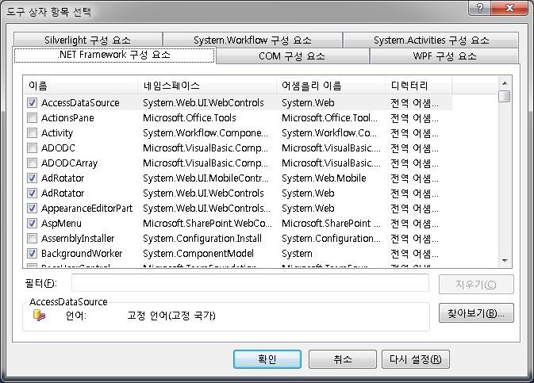Image resolution: width=534 pixels, height=383 pixels.
Task: Enable the Activity checkbox
Action: (32, 132)
